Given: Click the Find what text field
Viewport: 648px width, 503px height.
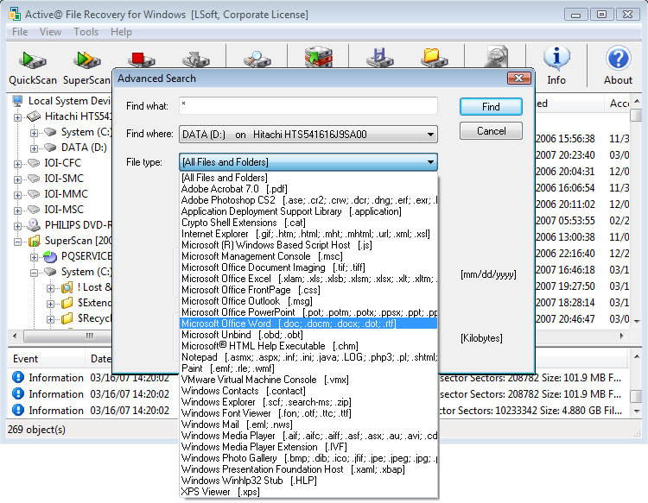Looking at the screenshot, I should 307,105.
